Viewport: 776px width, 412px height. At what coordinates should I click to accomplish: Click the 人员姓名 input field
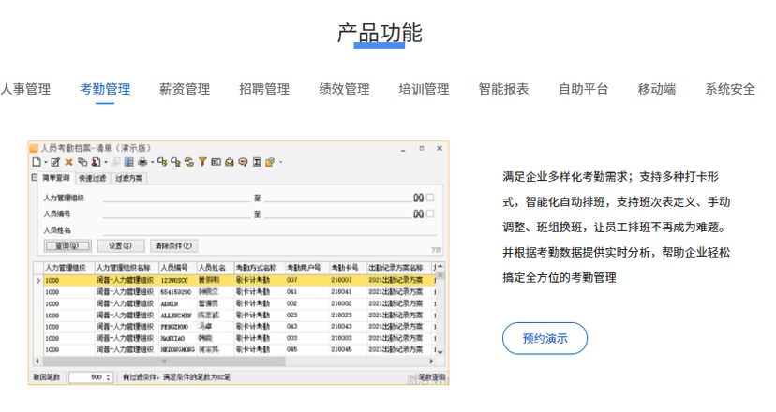(x=269, y=230)
